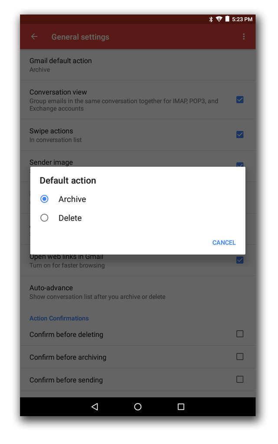Open the overflow menu in General settings

point(244,36)
